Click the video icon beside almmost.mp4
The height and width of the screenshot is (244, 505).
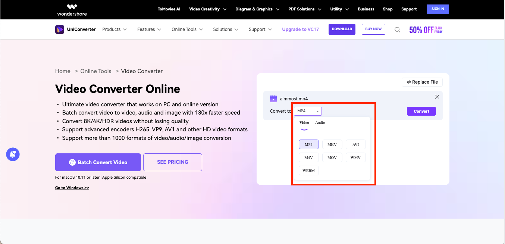(273, 98)
